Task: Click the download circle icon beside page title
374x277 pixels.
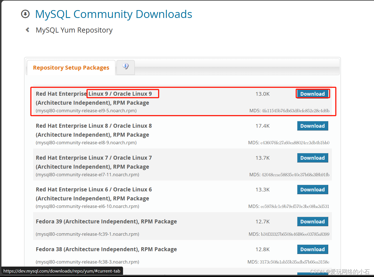Action: [25, 14]
